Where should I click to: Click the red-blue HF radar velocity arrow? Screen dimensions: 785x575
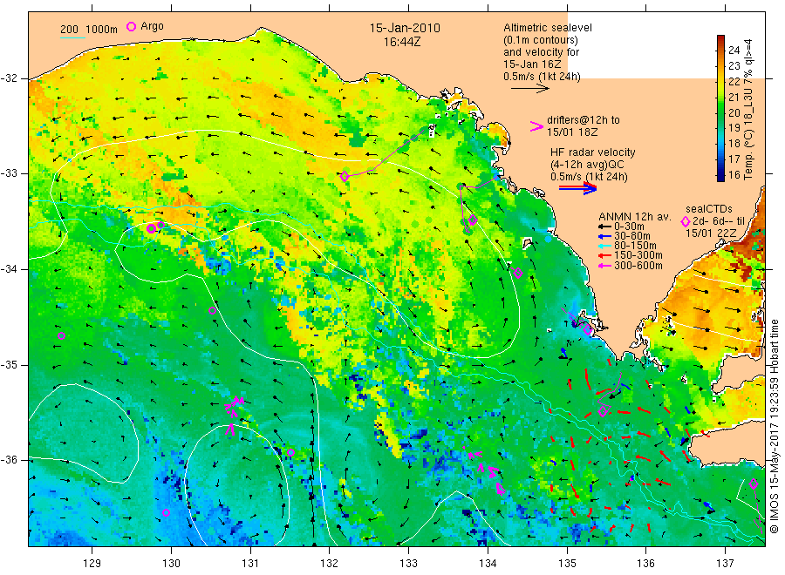577,188
